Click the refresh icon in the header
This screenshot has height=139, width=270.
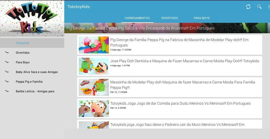[248, 7]
